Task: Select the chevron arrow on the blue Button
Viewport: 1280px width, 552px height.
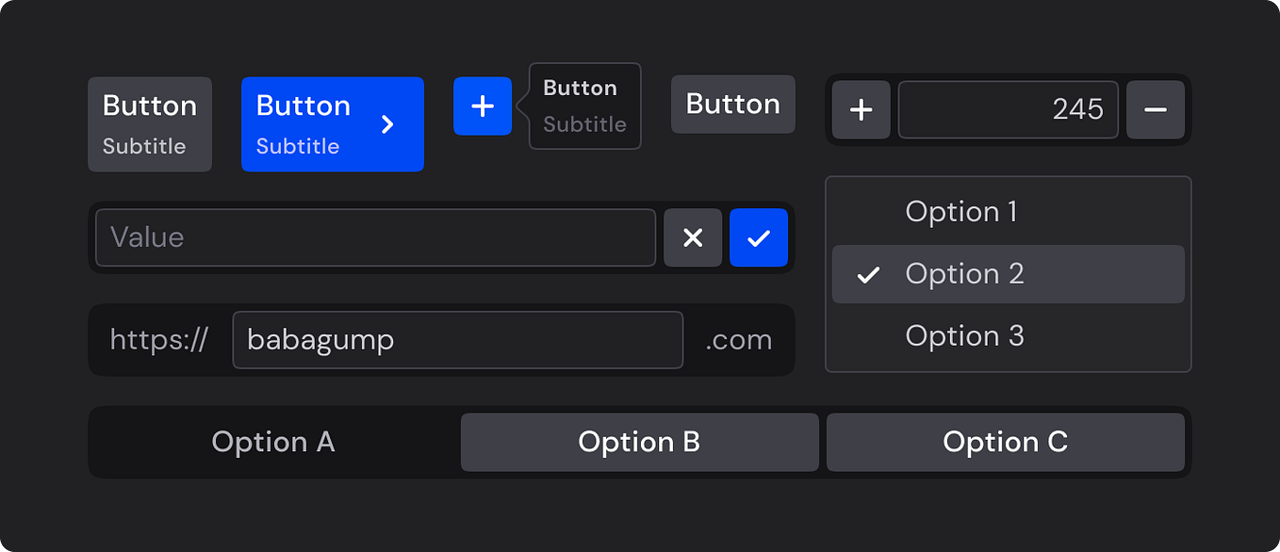Action: coord(387,123)
